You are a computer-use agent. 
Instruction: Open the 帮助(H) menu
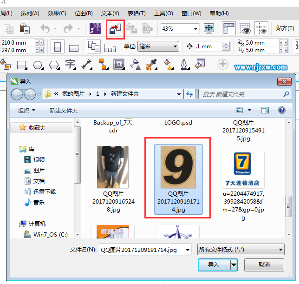219,13
